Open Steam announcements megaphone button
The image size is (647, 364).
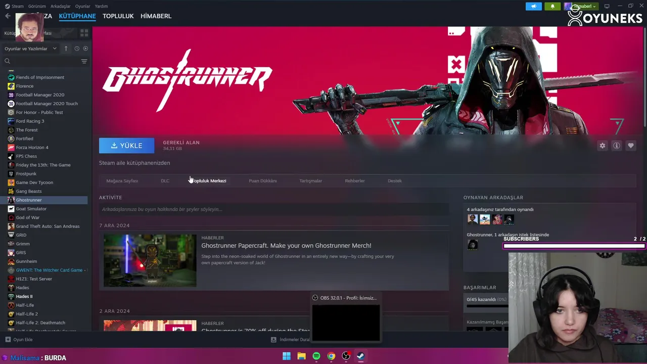pos(533,7)
